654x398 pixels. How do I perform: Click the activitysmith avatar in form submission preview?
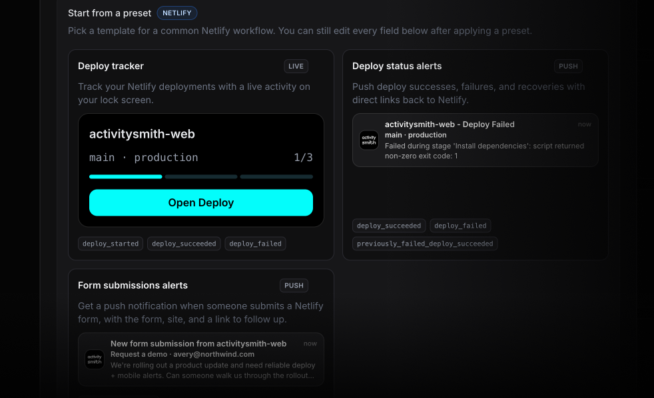(95, 359)
